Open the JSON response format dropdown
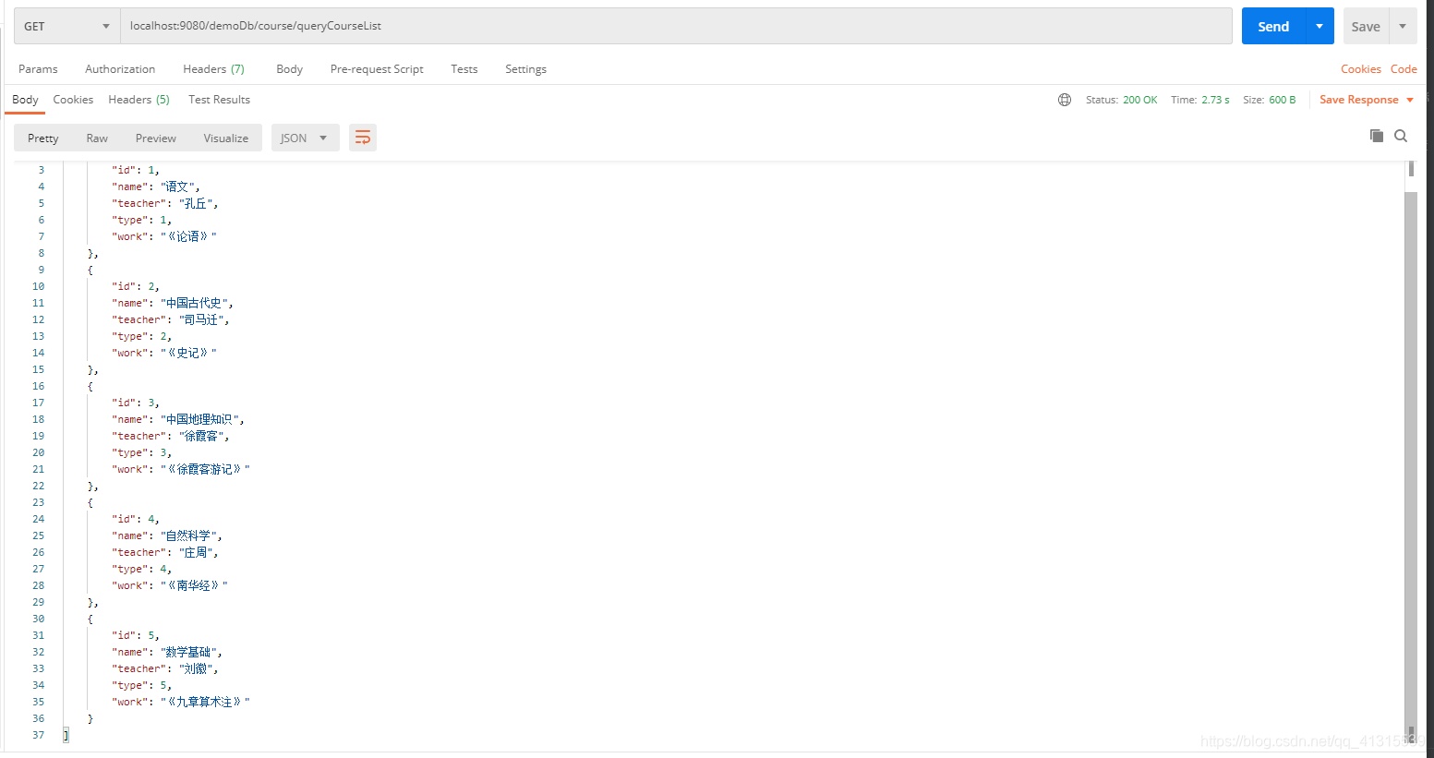This screenshot has width=1434, height=758. (x=305, y=137)
